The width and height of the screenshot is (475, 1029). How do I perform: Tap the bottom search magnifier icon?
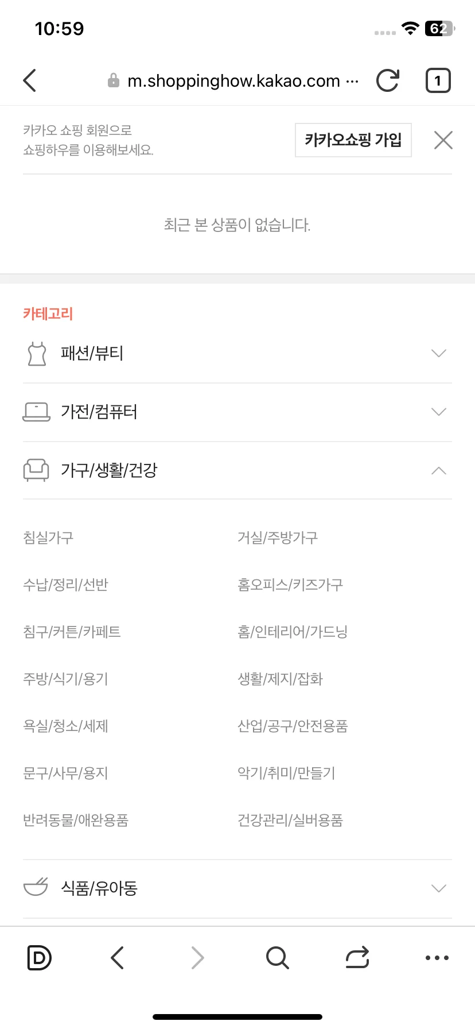[278, 958]
